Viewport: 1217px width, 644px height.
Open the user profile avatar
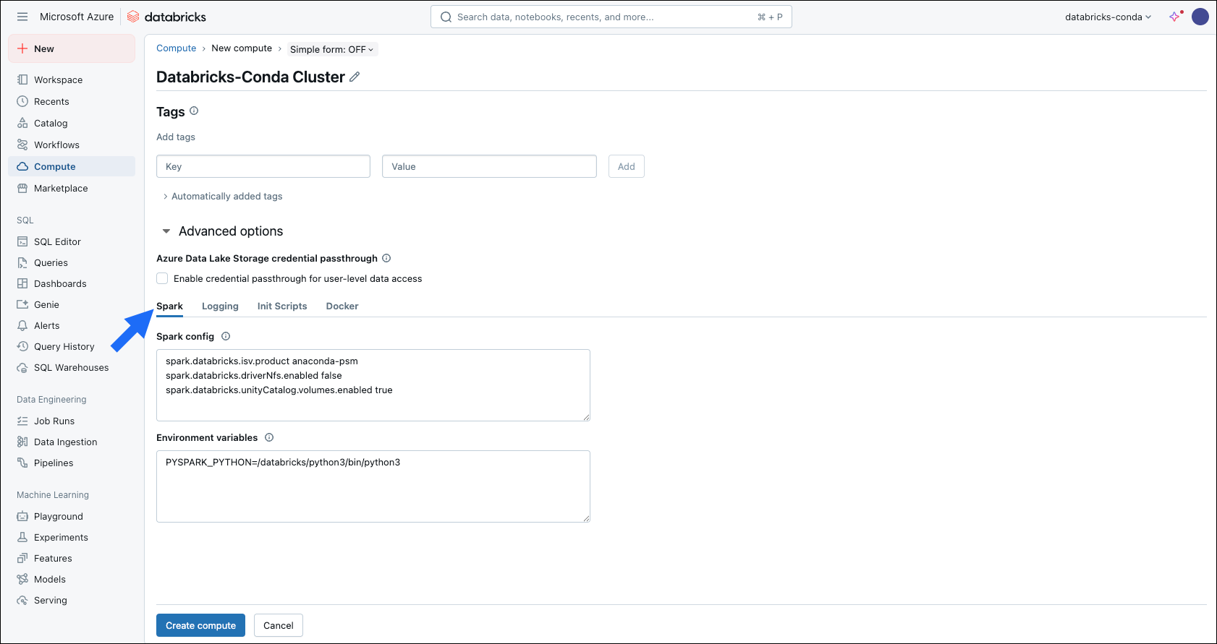coord(1200,17)
